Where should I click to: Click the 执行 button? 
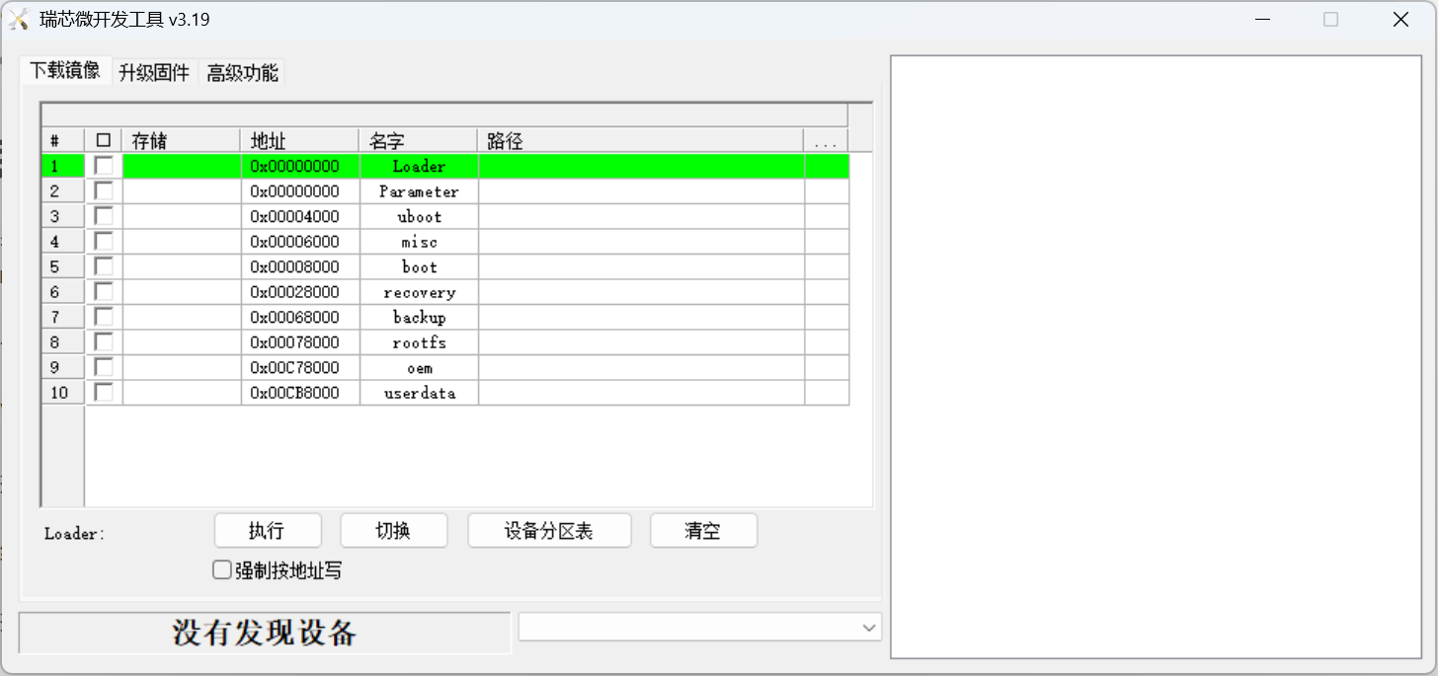pos(268,531)
